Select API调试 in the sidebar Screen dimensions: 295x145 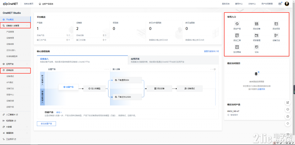click(x=10, y=82)
